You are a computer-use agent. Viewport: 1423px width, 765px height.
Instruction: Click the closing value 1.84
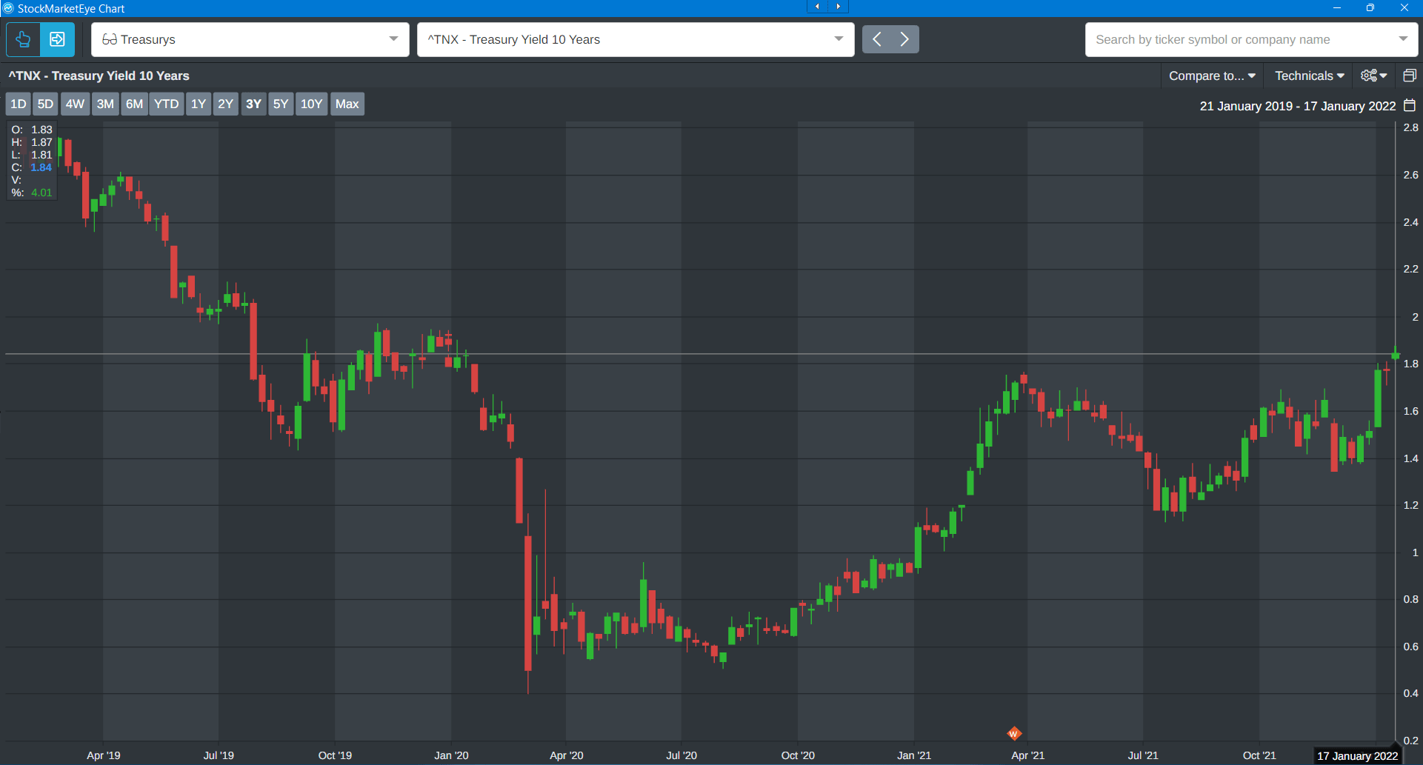[41, 167]
